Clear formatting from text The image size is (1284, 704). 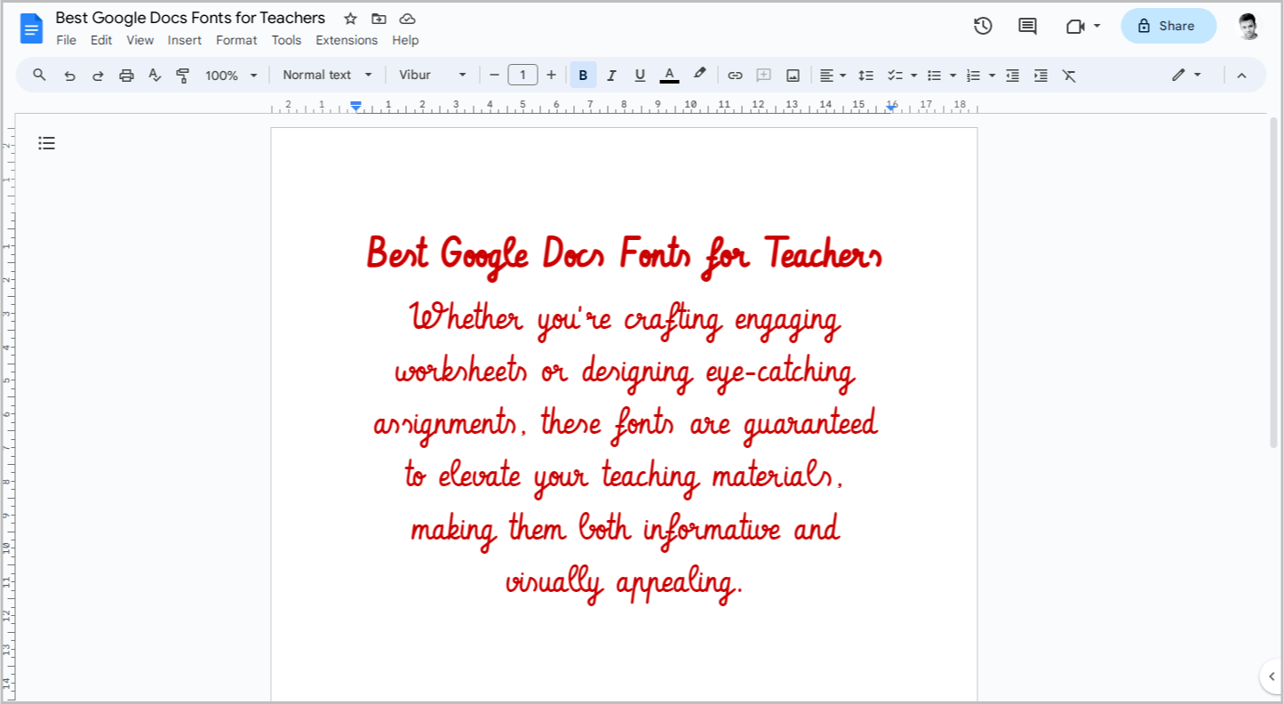(x=1069, y=75)
